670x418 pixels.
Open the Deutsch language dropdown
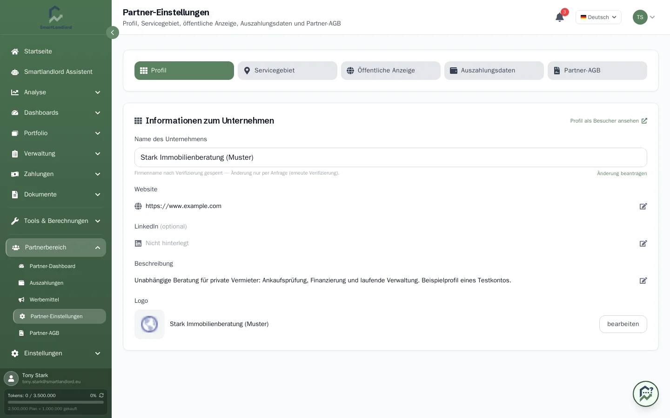598,17
